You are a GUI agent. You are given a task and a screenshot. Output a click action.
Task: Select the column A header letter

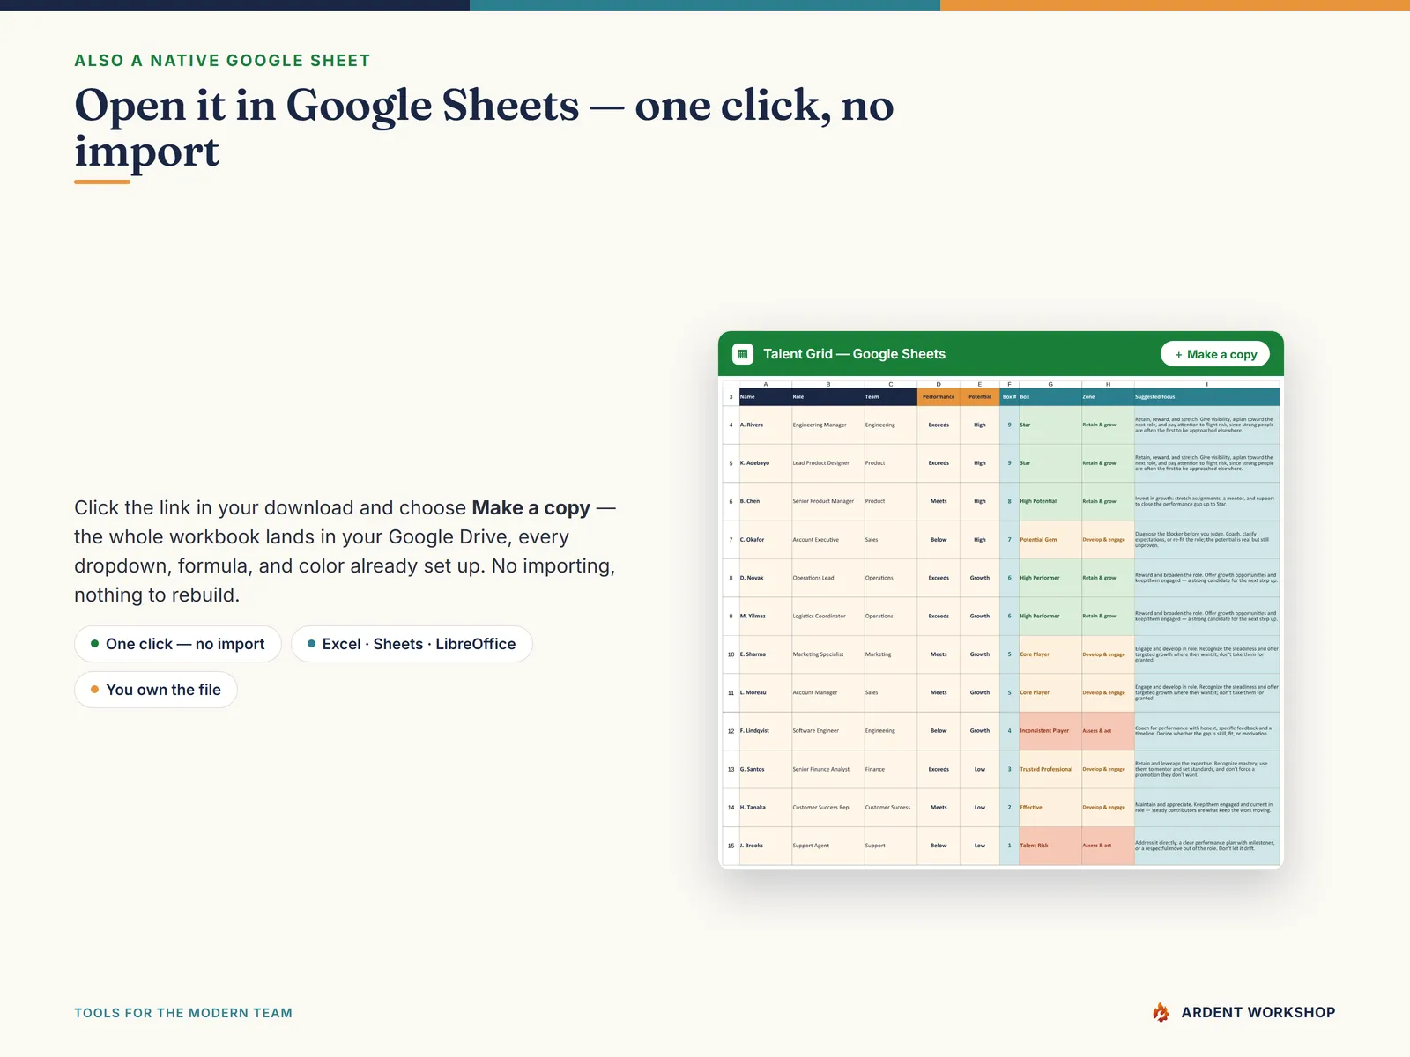(765, 384)
